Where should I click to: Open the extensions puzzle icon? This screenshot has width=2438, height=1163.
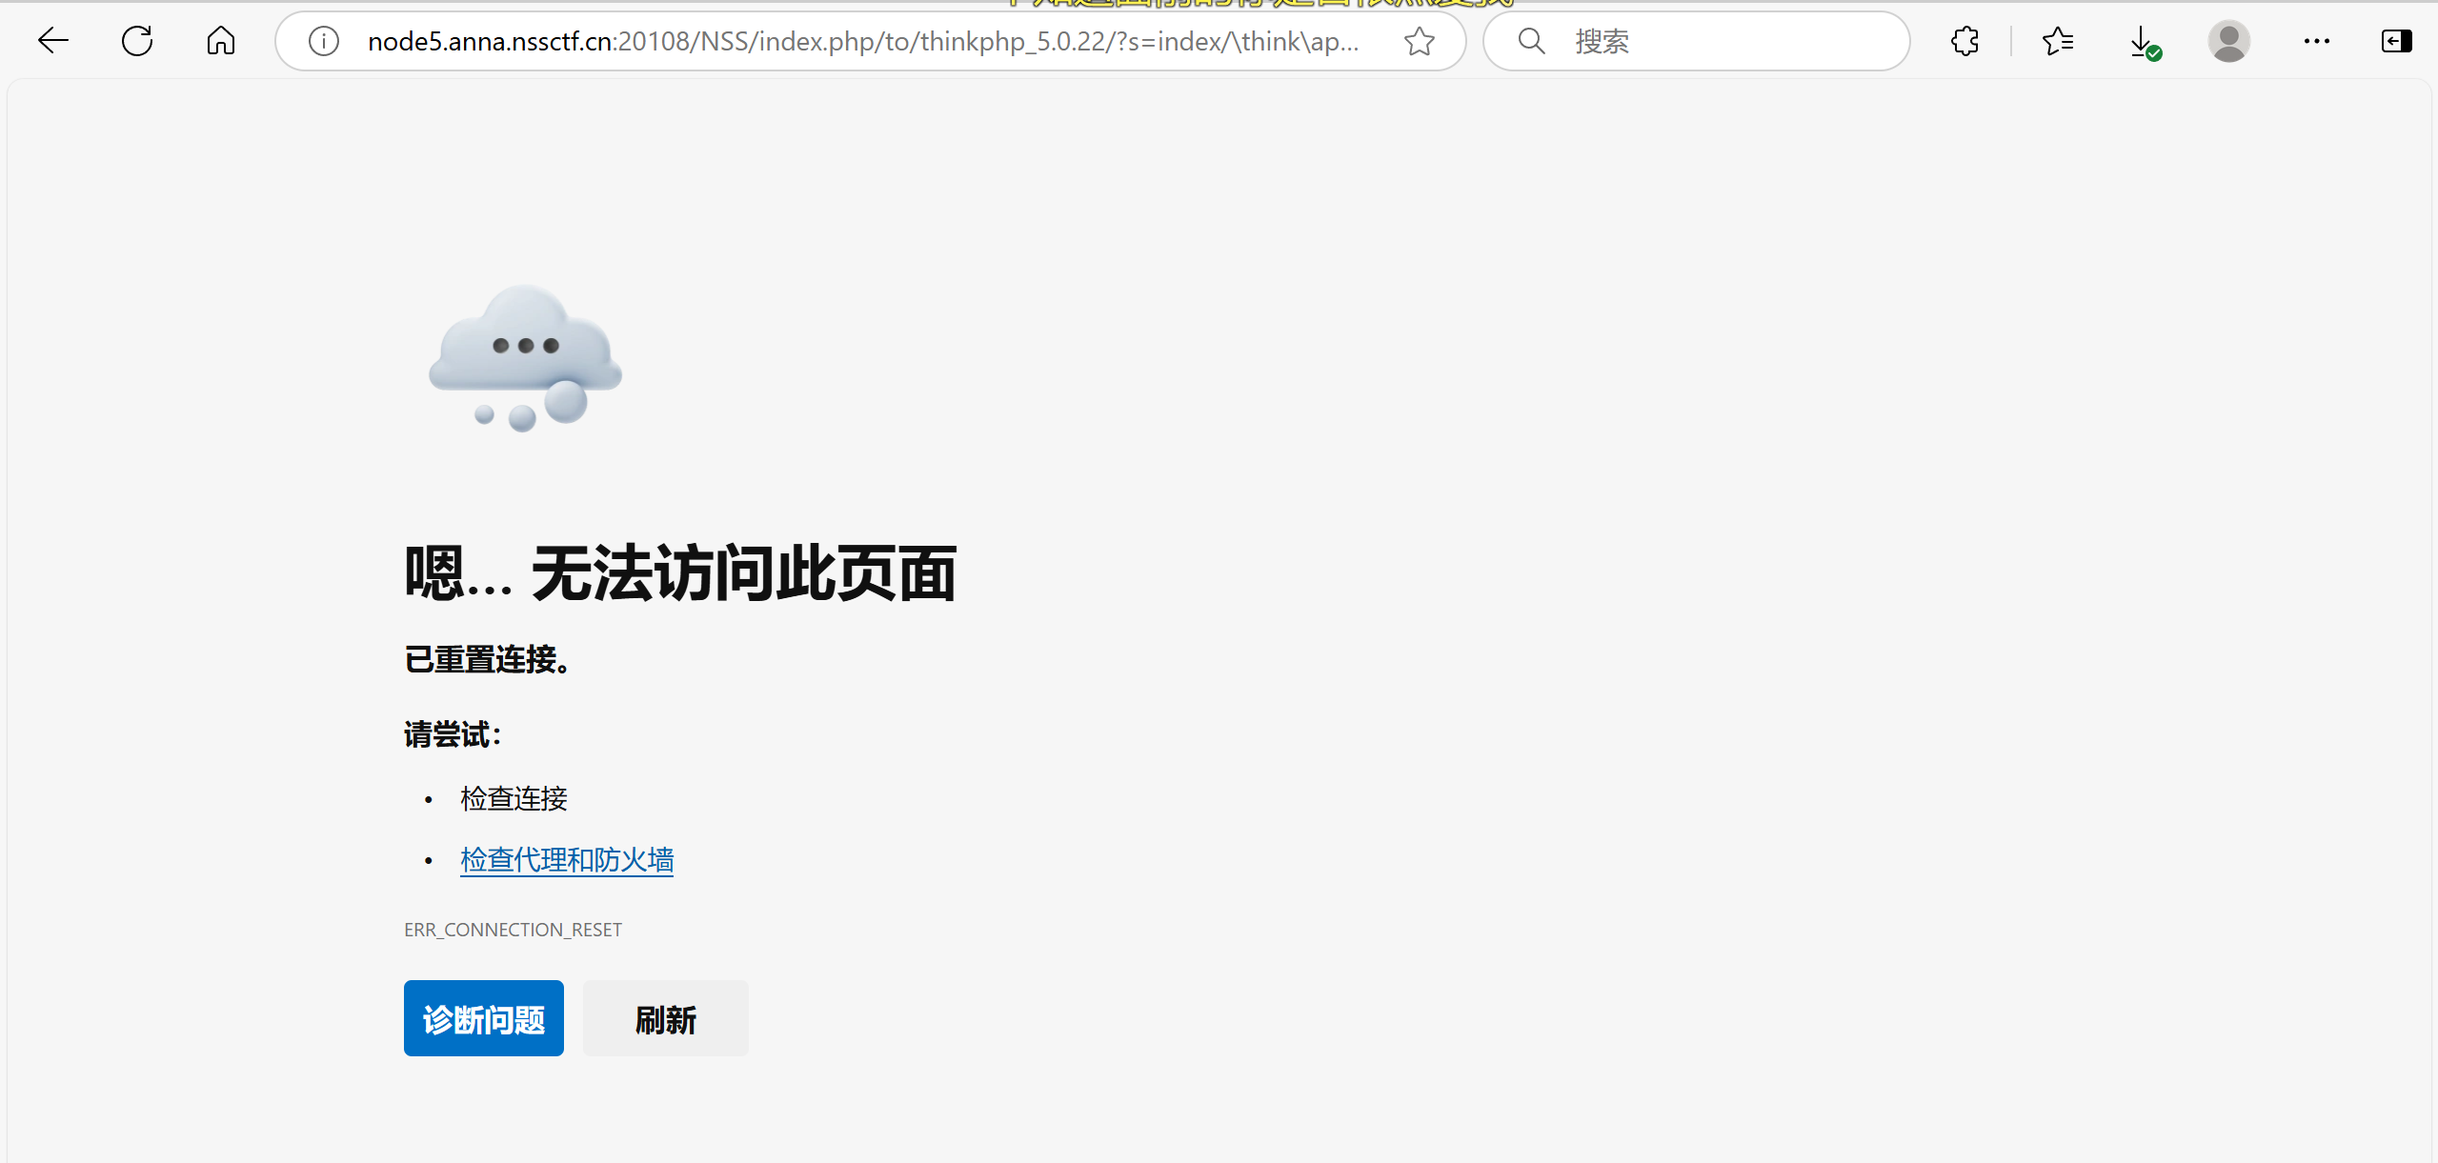[1965, 41]
